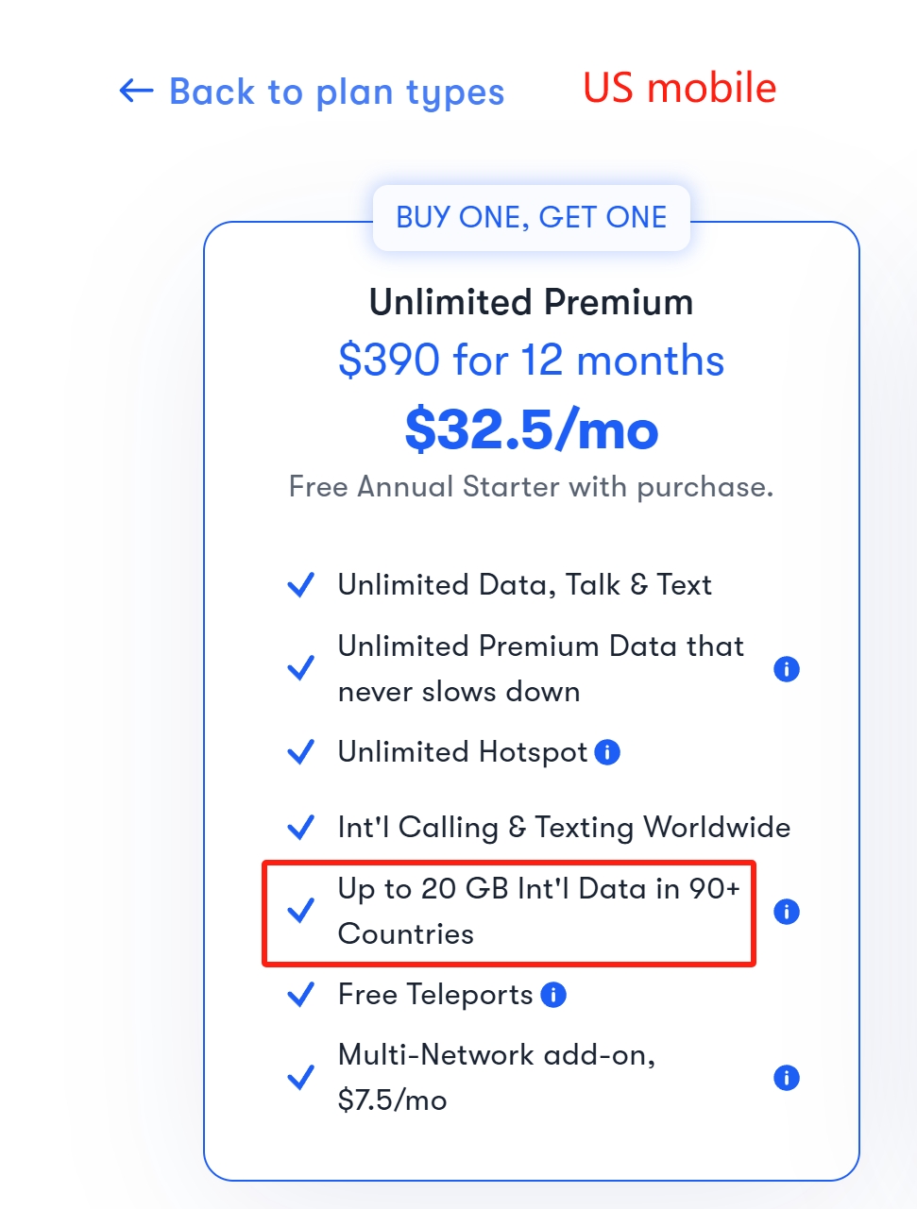Click Unlimited Premium Data never slows down text
The width and height of the screenshot is (917, 1209).
click(540, 668)
